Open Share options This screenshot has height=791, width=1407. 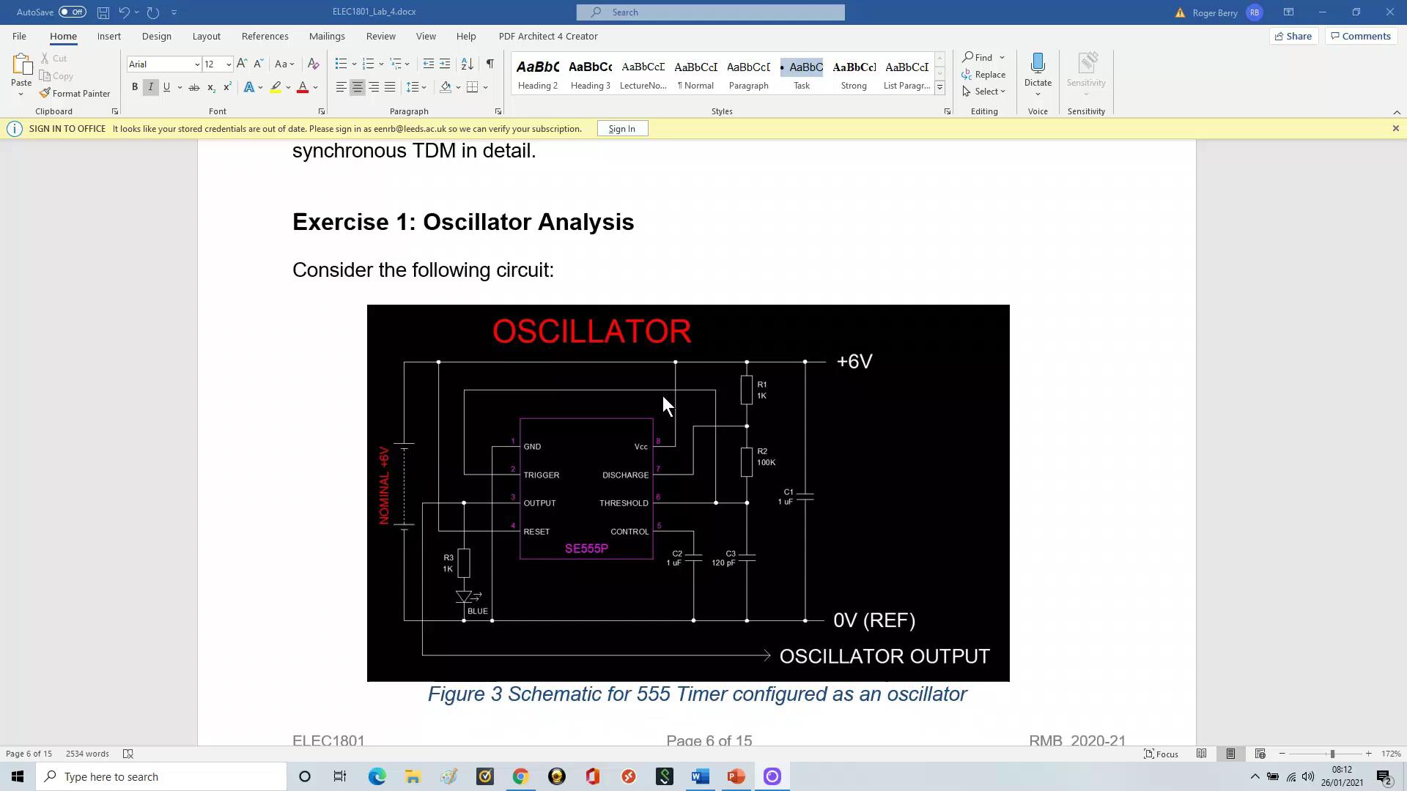[x=1293, y=36]
